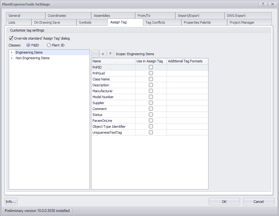Go to the DWG Export tab
Viewport: 279px width, 216px height.
pos(248,16)
